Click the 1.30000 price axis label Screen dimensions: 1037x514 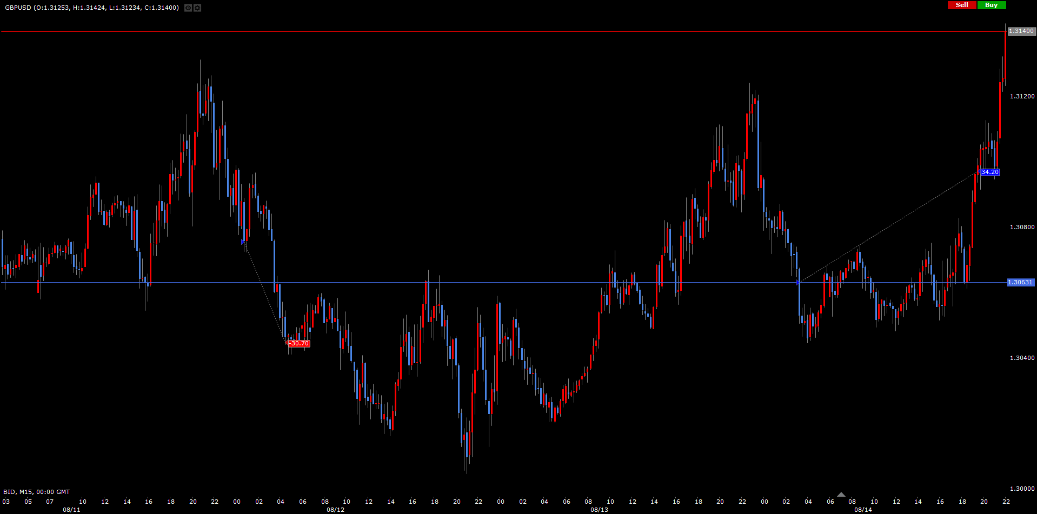1022,489
